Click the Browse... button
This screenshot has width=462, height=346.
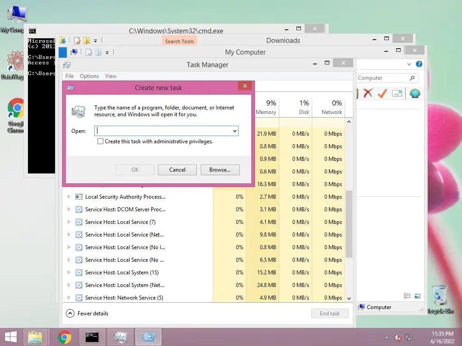click(220, 170)
